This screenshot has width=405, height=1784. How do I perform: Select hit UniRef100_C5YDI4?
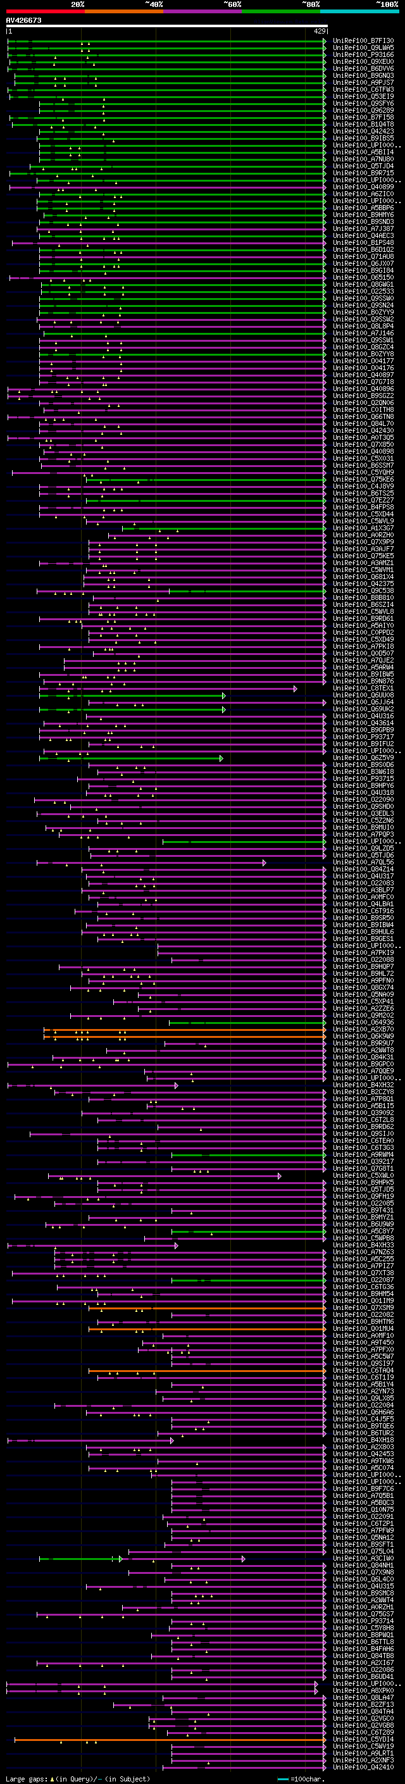[363, 1739]
